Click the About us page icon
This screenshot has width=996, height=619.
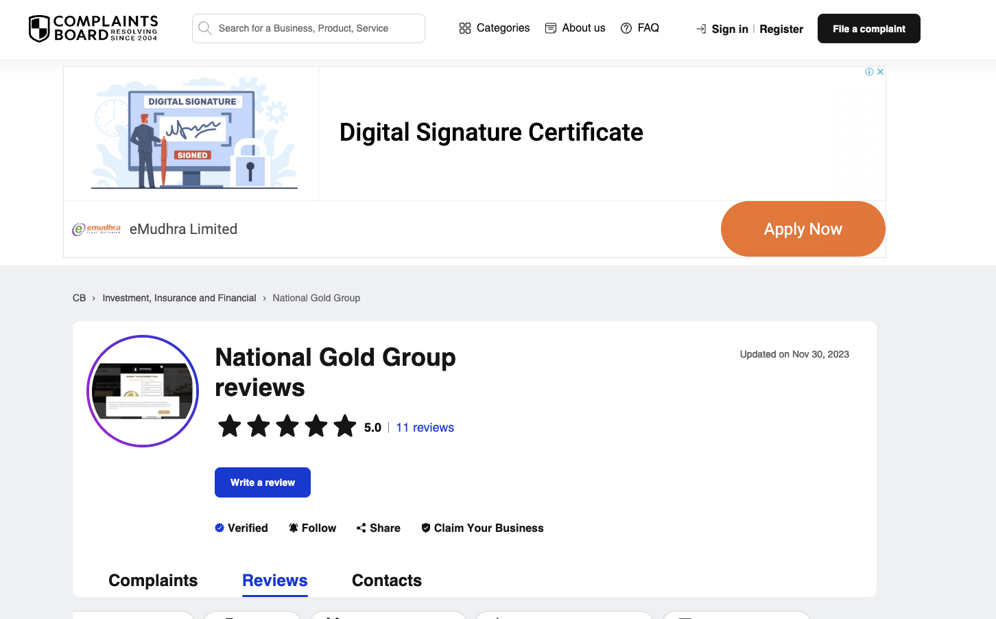551,28
